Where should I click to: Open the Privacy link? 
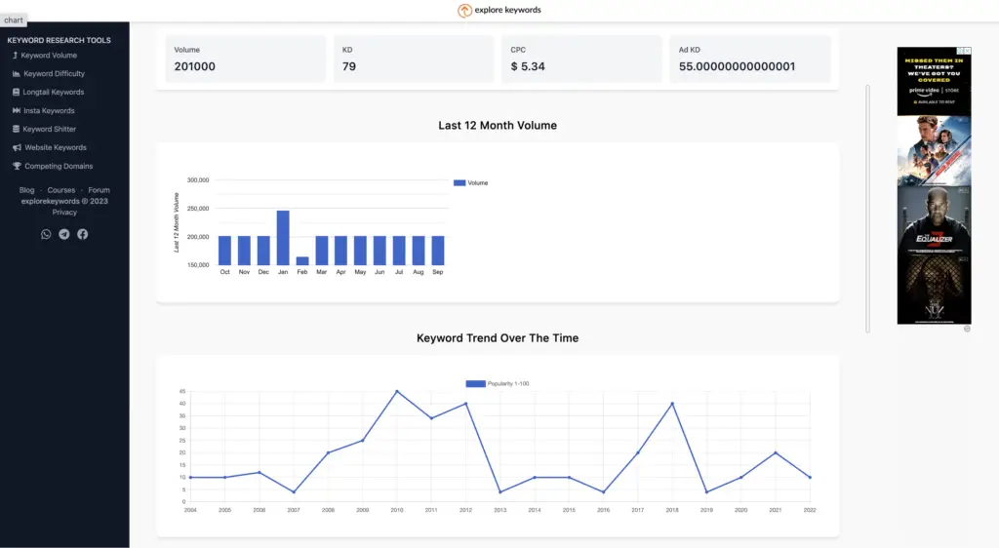(x=64, y=213)
